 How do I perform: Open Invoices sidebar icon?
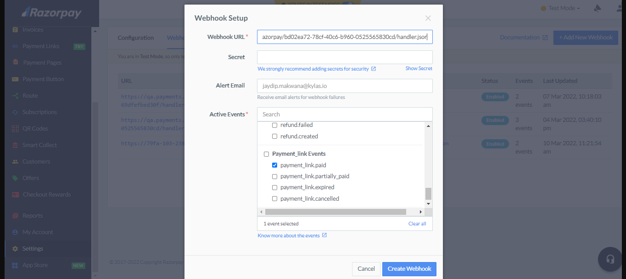(x=15, y=30)
